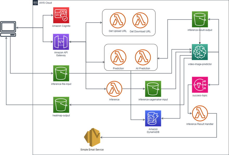Click the Amazon DynamoDB icon
This screenshot has width=229, height=155.
[153, 118]
